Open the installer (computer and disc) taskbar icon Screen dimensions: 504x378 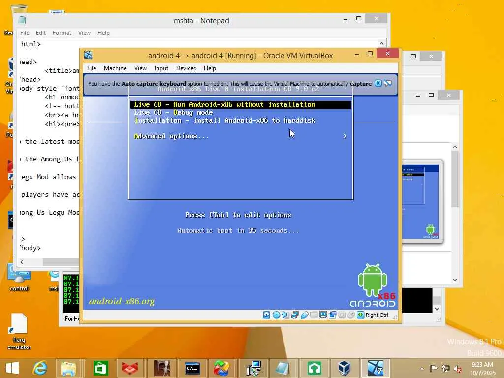pyautogui.click(x=254, y=368)
